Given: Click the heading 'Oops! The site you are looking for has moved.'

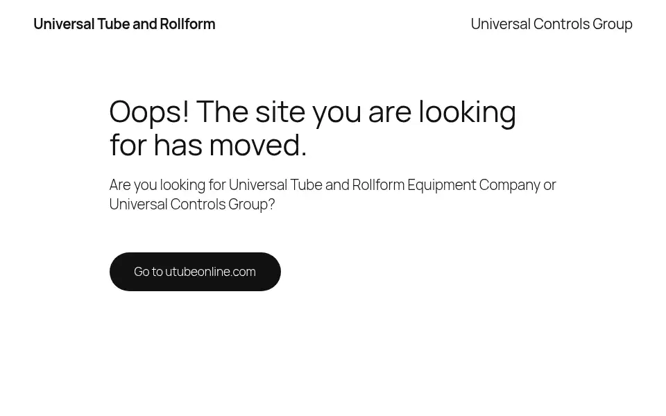Looking at the screenshot, I should (x=313, y=128).
